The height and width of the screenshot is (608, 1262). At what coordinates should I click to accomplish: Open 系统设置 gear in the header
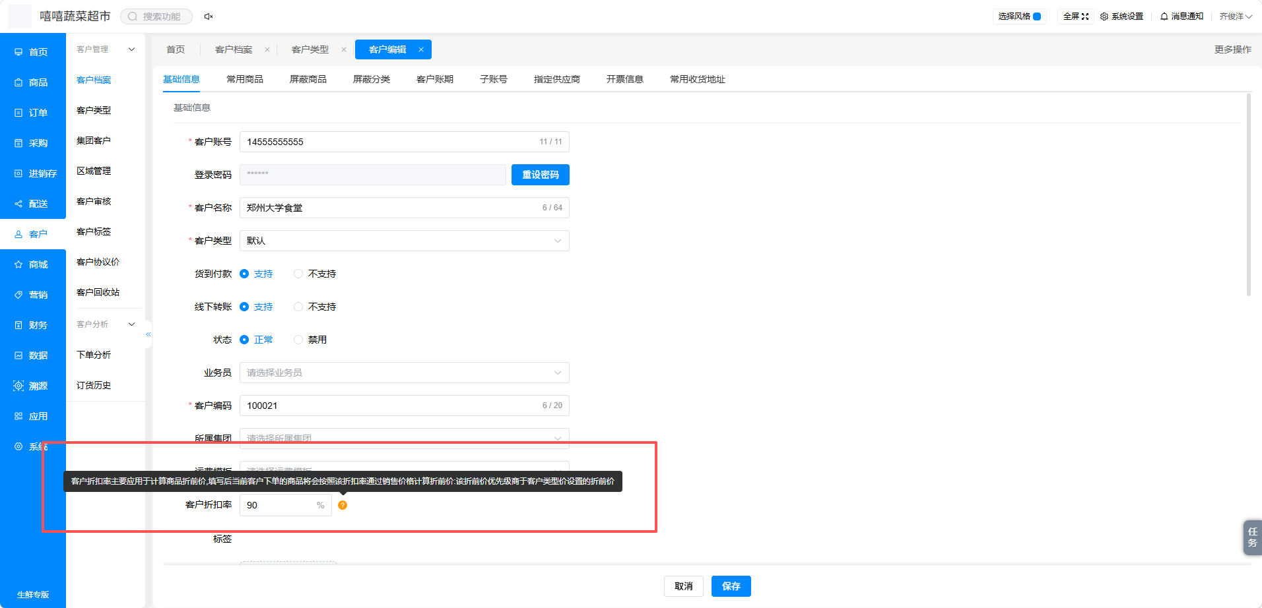pos(1121,16)
